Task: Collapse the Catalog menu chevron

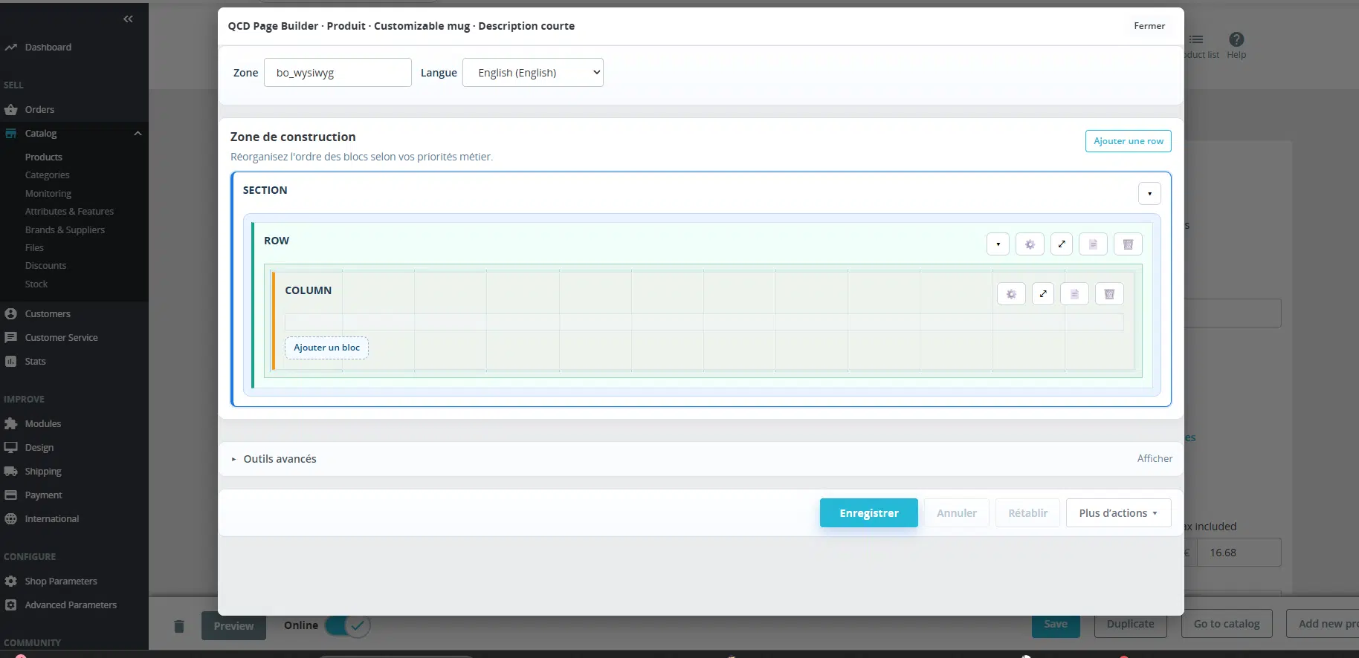Action: click(x=138, y=134)
